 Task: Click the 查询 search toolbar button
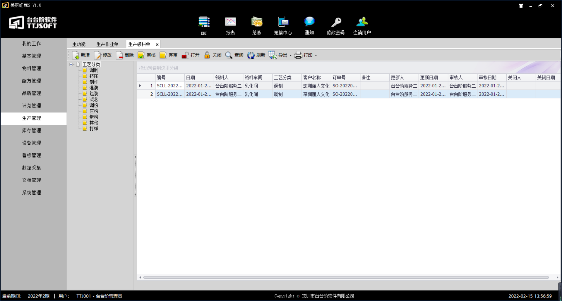point(234,55)
